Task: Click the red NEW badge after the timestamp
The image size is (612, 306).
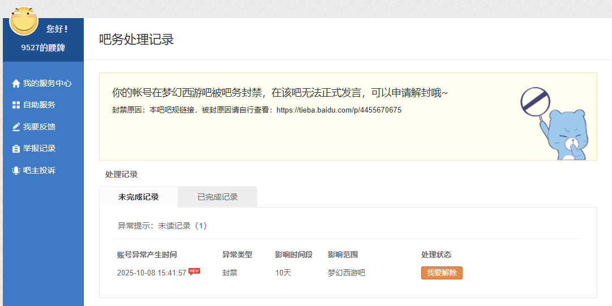Action: [194, 271]
